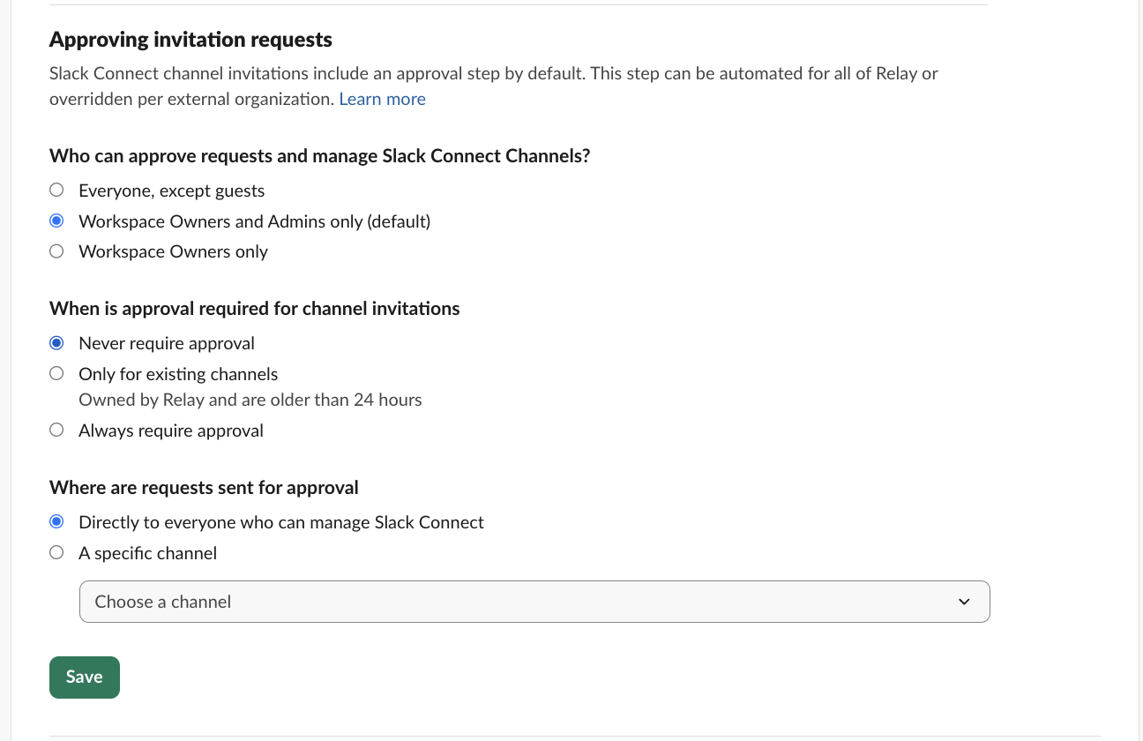Open the "Choose a channel" dropdown
Viewport: 1143px width, 741px height.
coord(534,602)
